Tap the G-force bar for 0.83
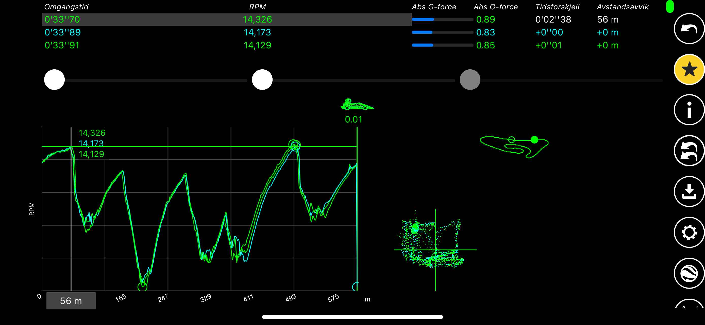The image size is (705, 325). [442, 32]
